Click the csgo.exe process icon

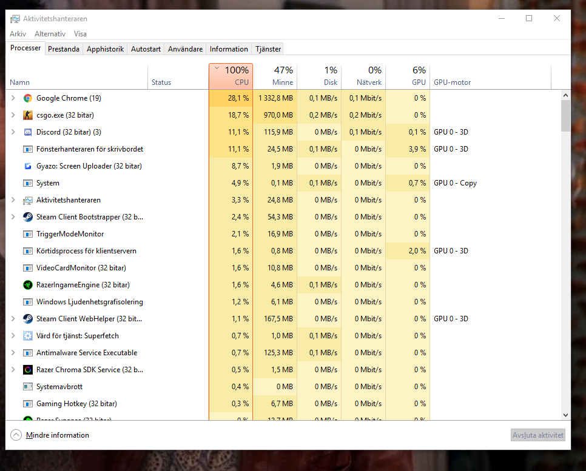point(28,115)
